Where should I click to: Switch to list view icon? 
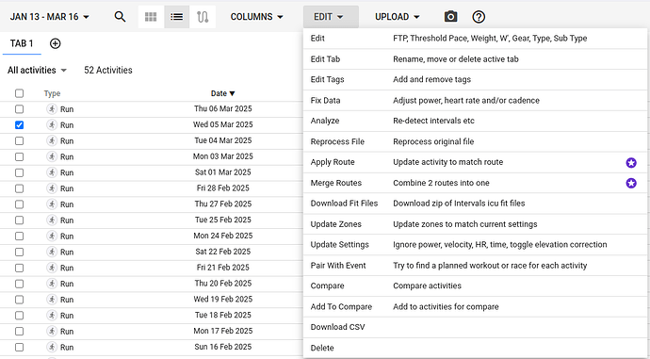point(176,17)
